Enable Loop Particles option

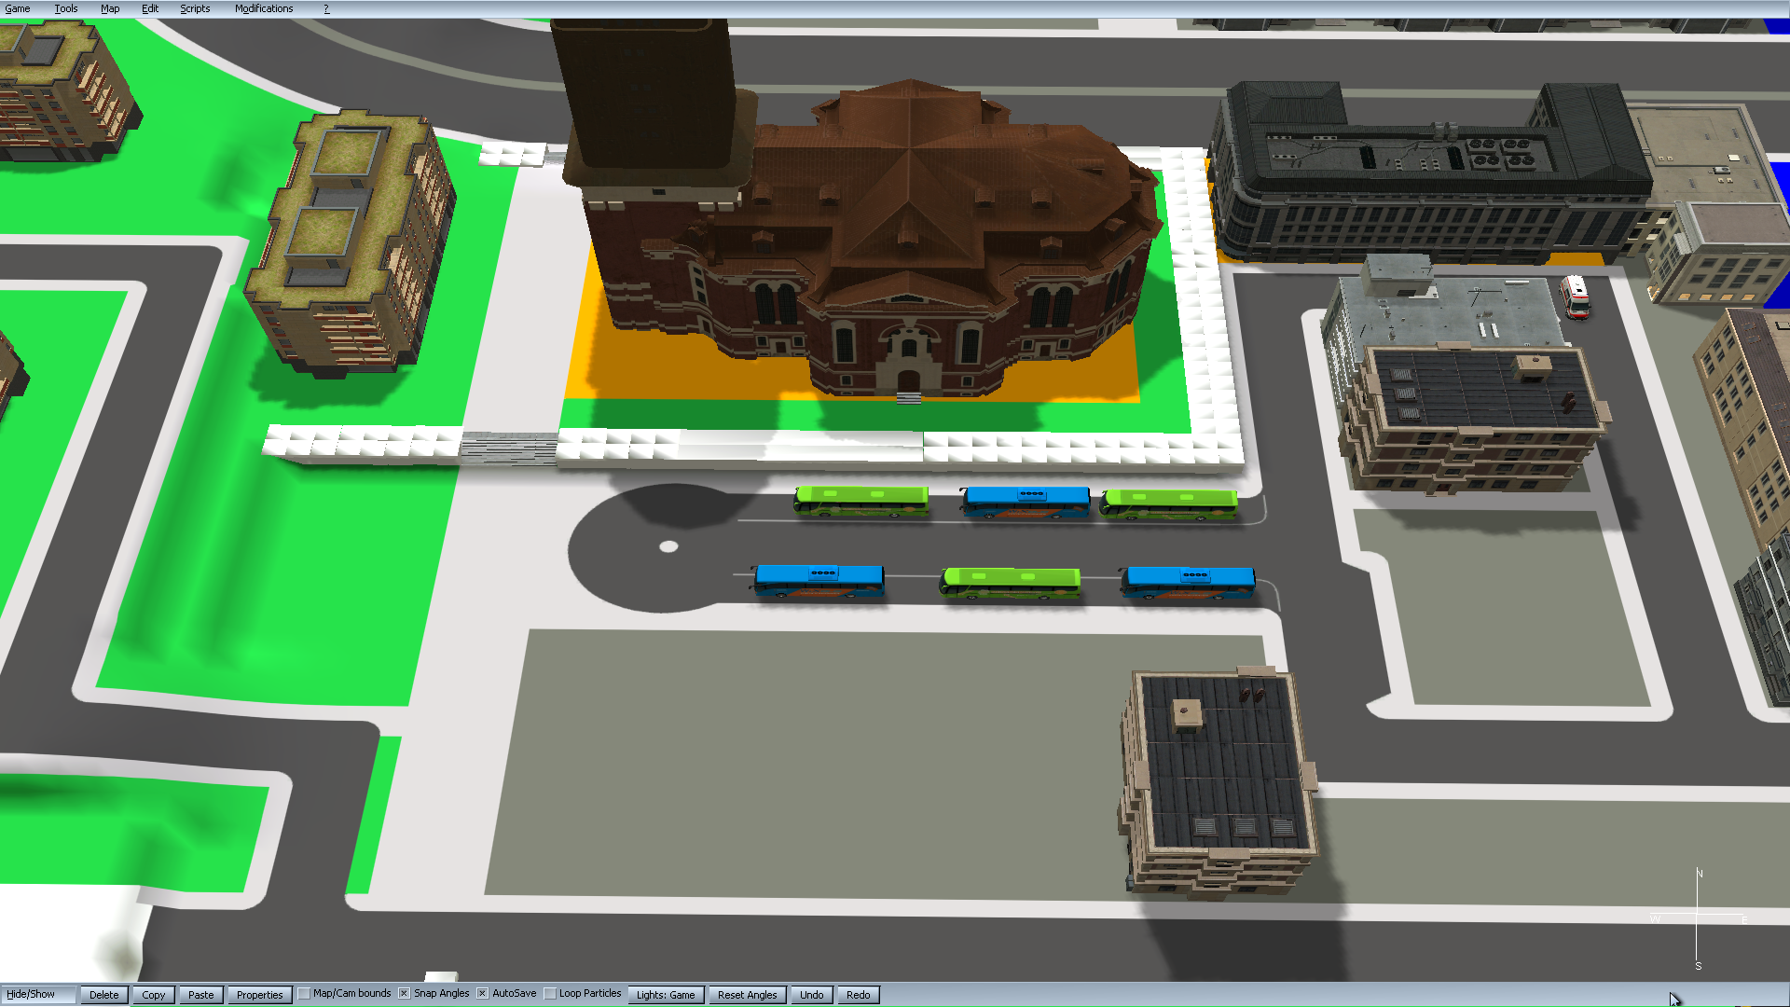click(x=550, y=994)
